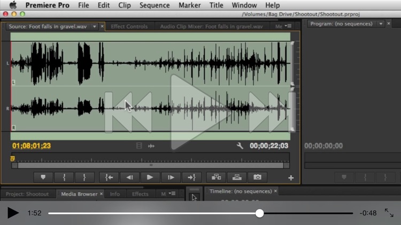Play the source clip in Premiere
This screenshot has width=401, height=225.
[150, 178]
